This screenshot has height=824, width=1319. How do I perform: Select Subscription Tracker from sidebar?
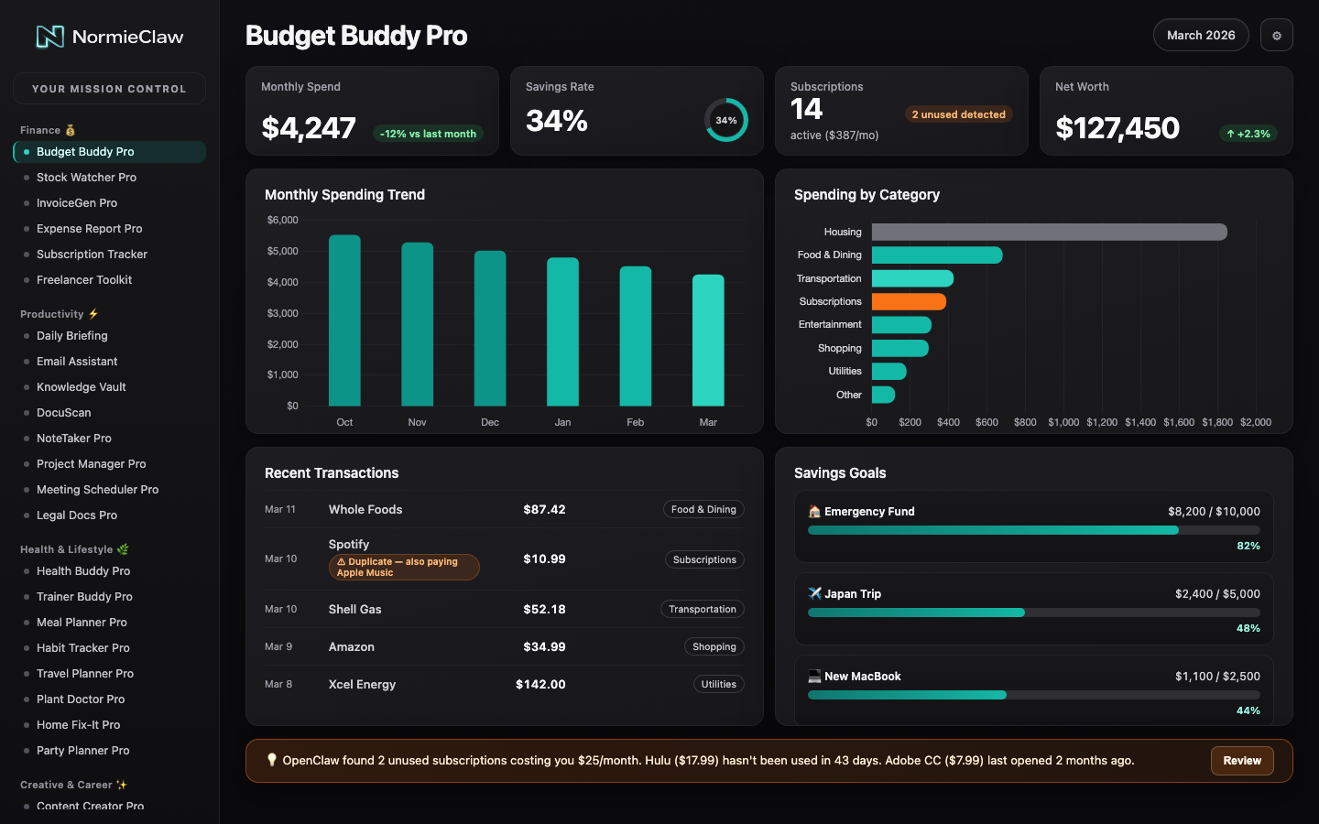pos(92,255)
